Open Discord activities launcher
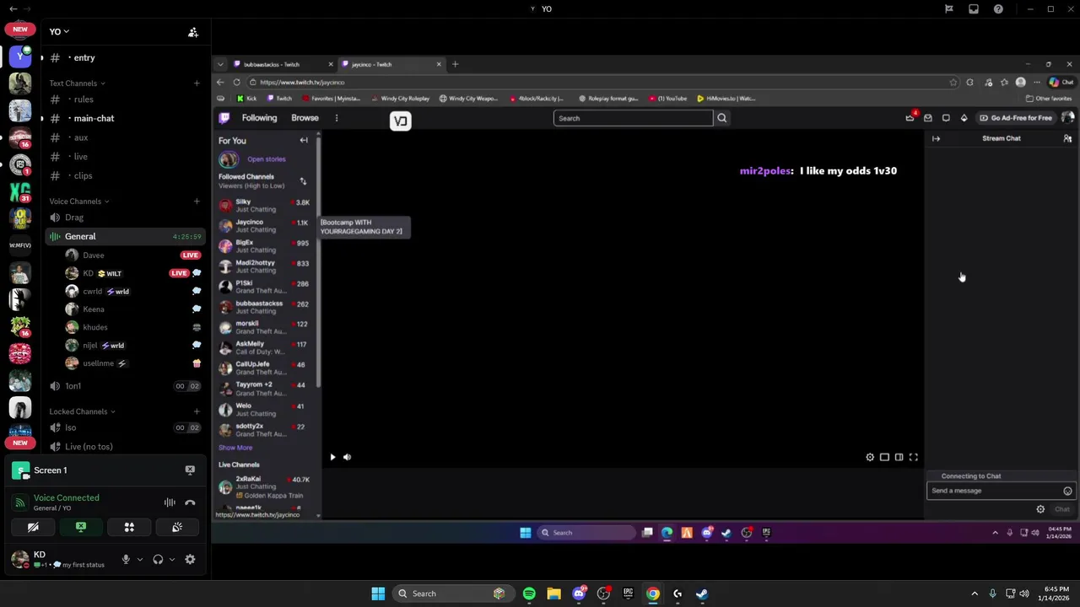The width and height of the screenshot is (1080, 607). coord(129,527)
